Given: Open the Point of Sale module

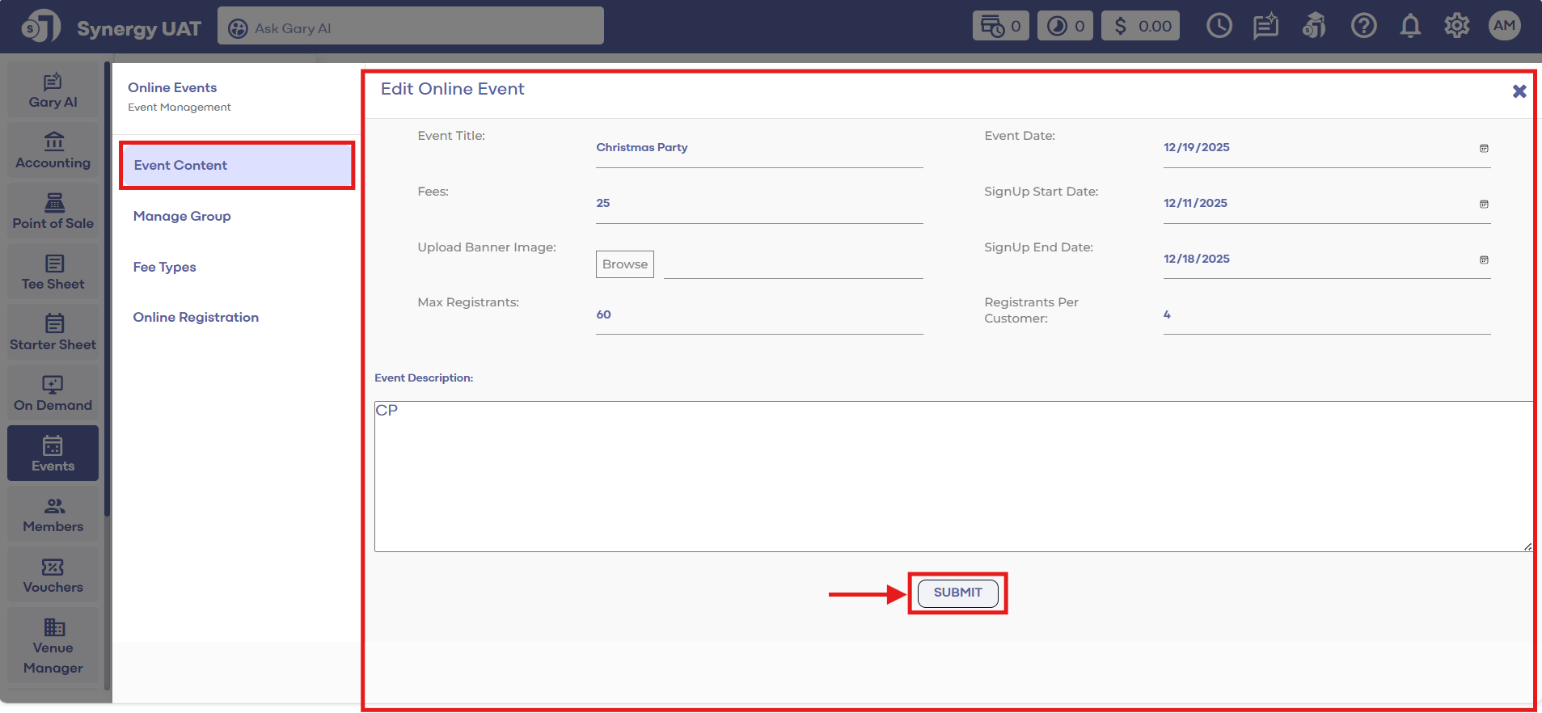Looking at the screenshot, I should click(53, 211).
